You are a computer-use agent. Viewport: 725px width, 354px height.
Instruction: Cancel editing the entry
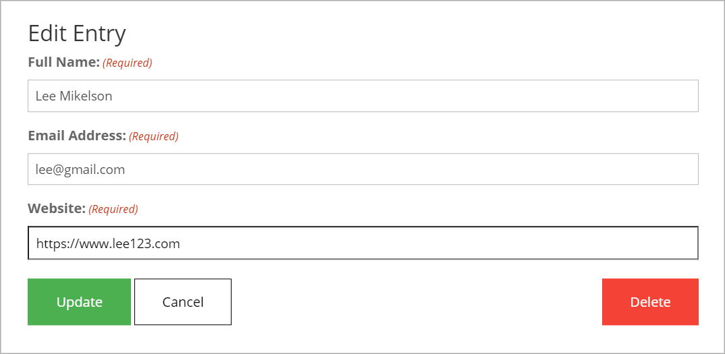pos(183,302)
